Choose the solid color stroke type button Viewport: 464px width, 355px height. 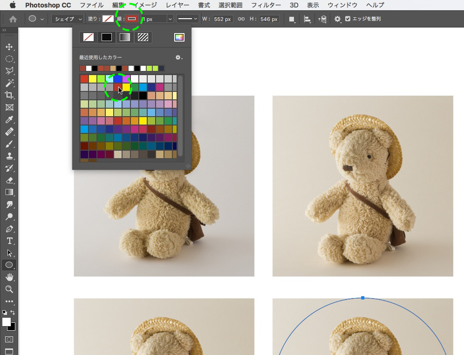click(x=107, y=37)
